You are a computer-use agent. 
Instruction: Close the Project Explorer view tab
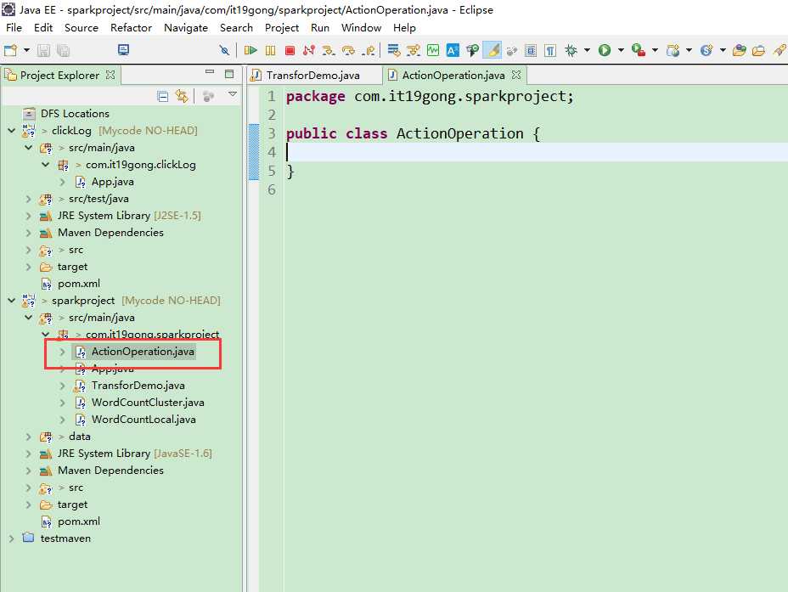(110, 75)
